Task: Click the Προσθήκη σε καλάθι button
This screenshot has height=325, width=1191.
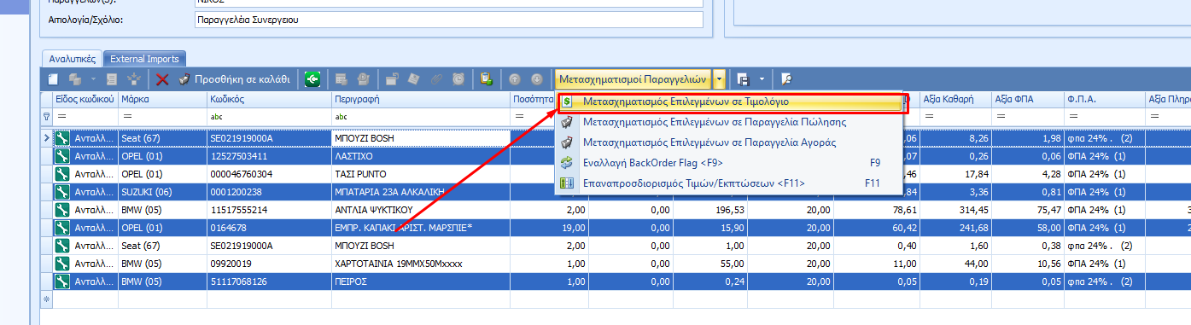Action: click(234, 79)
